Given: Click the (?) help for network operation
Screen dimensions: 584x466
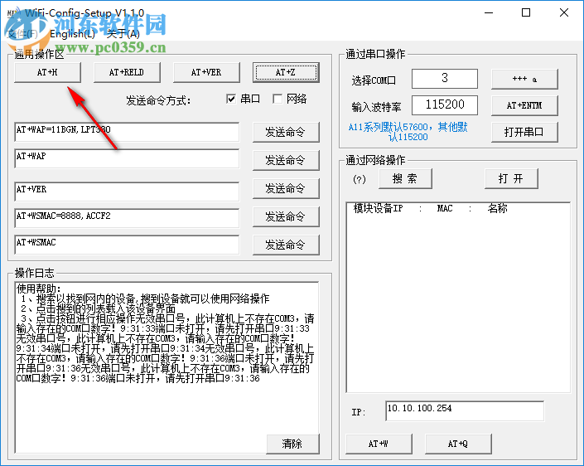Looking at the screenshot, I should [360, 179].
